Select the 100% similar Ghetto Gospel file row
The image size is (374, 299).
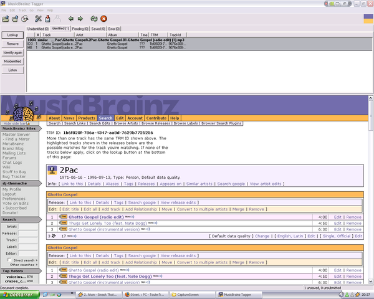click(x=199, y=44)
